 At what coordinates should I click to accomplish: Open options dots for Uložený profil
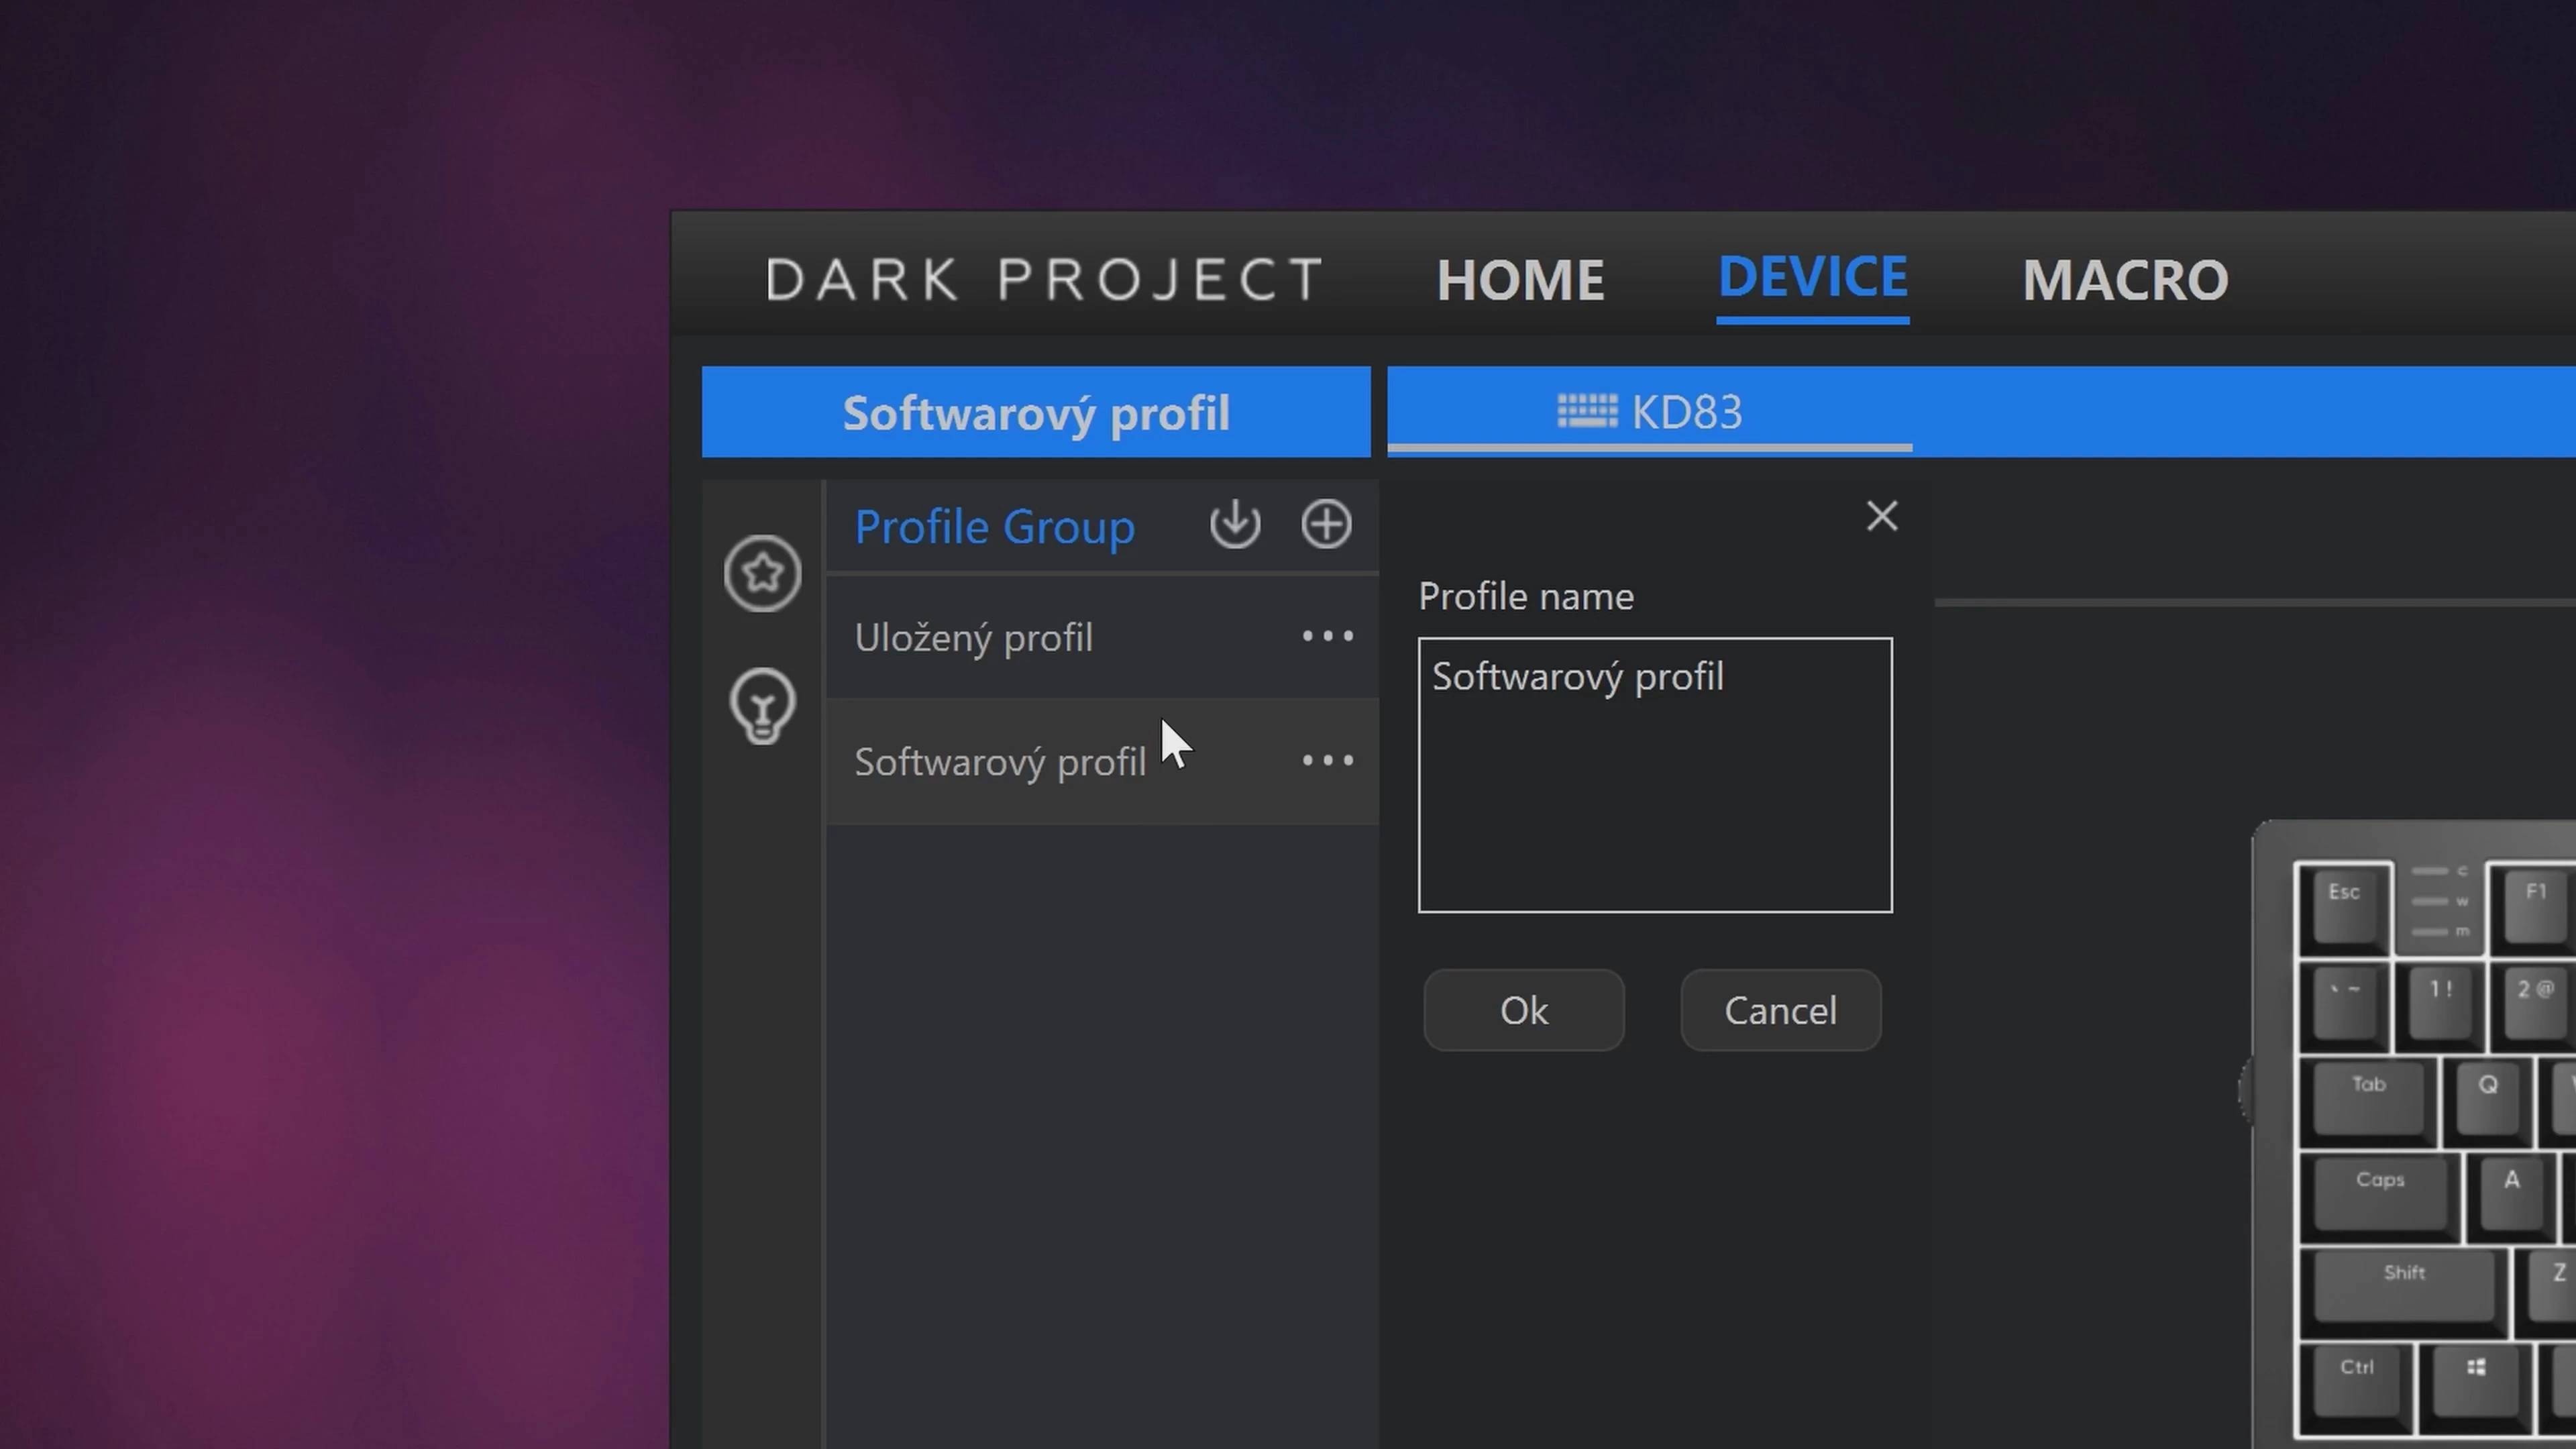tap(1327, 636)
